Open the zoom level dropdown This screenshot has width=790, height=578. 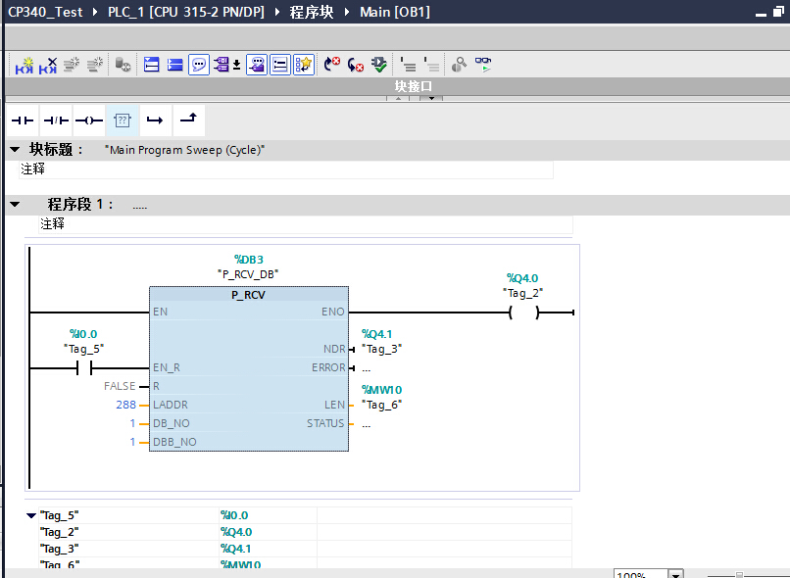coord(675,574)
